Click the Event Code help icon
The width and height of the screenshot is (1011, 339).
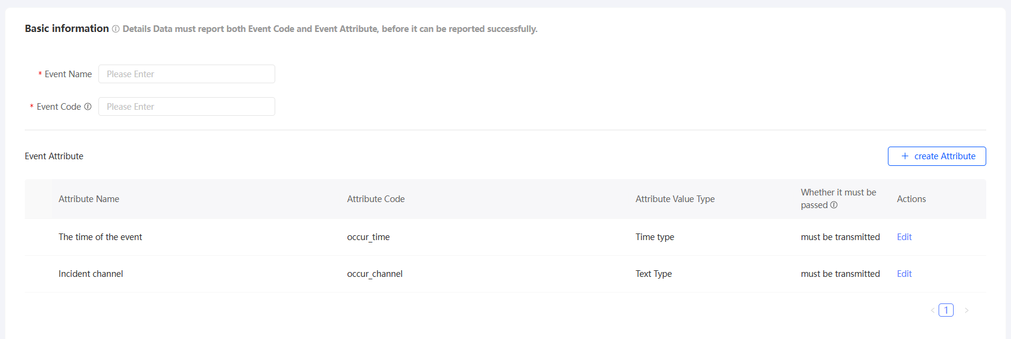pos(88,107)
